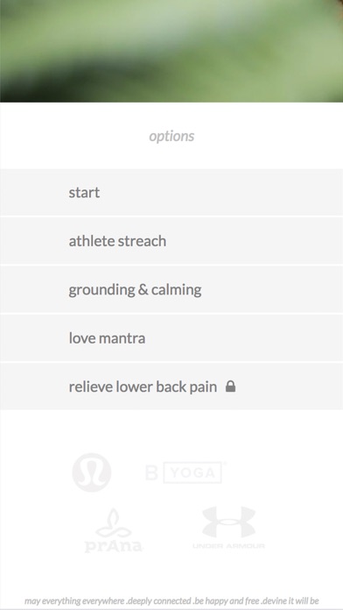Click the boxed YOGA logo text

point(192,472)
